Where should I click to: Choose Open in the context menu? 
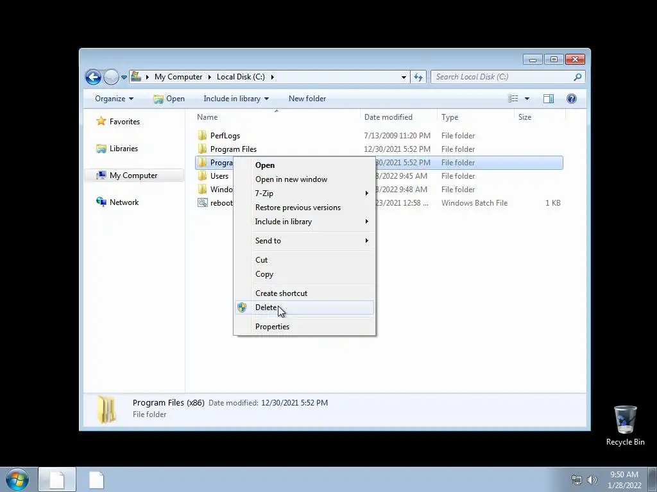[304, 165]
